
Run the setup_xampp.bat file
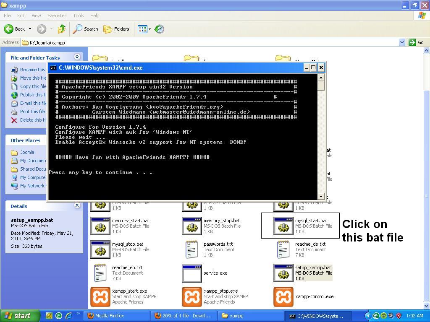(284, 273)
